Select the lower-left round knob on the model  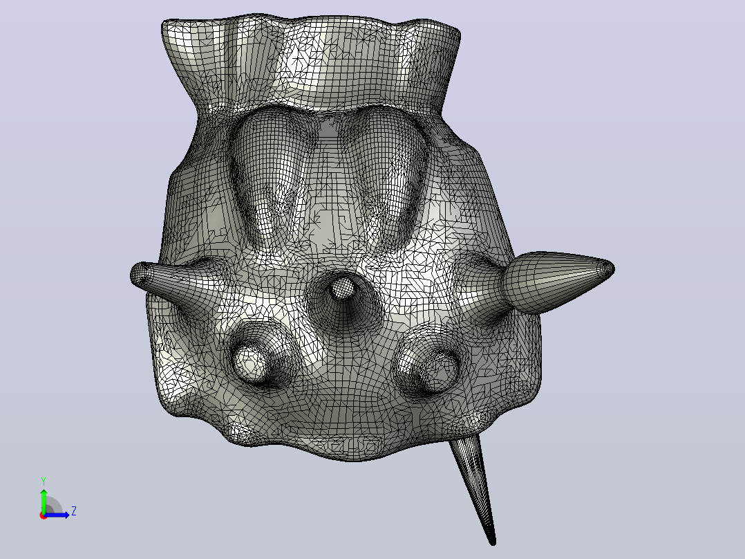click(x=252, y=363)
